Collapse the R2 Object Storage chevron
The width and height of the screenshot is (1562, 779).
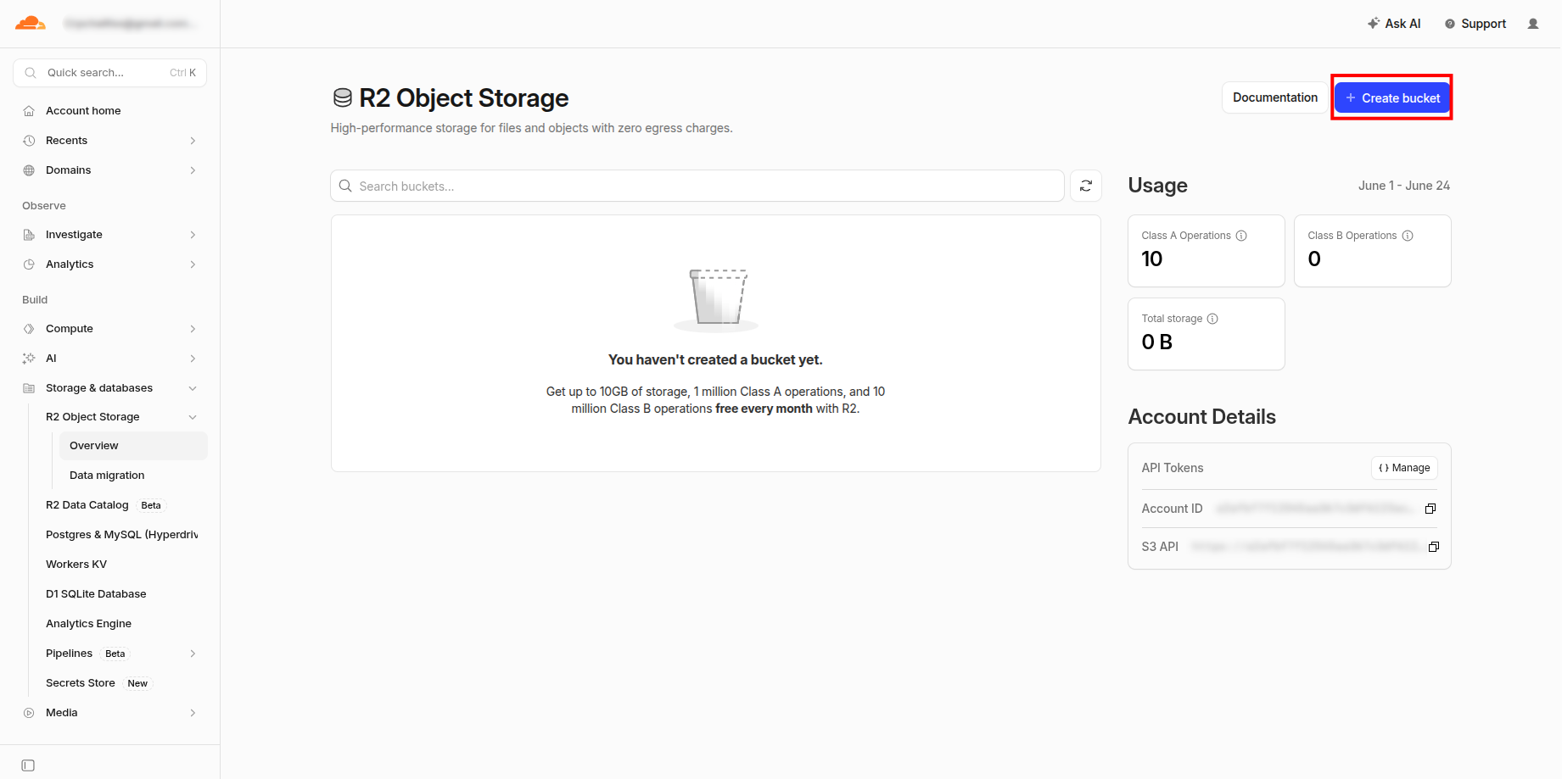tap(193, 417)
